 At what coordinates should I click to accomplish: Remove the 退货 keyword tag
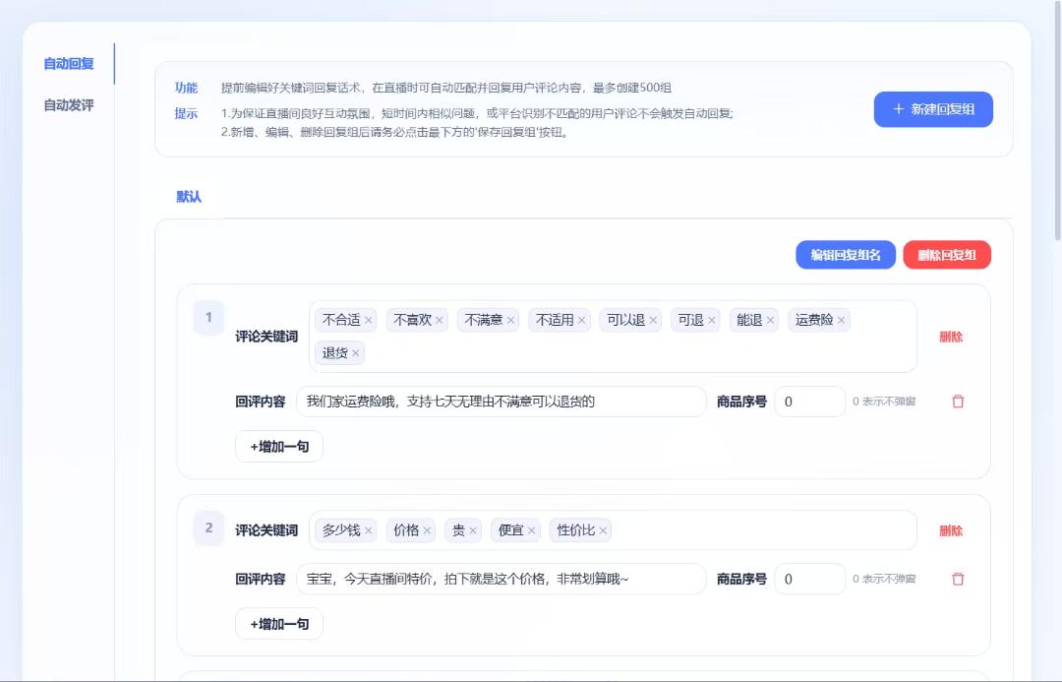[356, 353]
